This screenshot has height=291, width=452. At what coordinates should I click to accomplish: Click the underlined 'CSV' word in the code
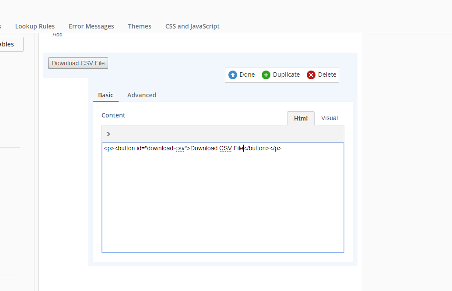tap(225, 148)
